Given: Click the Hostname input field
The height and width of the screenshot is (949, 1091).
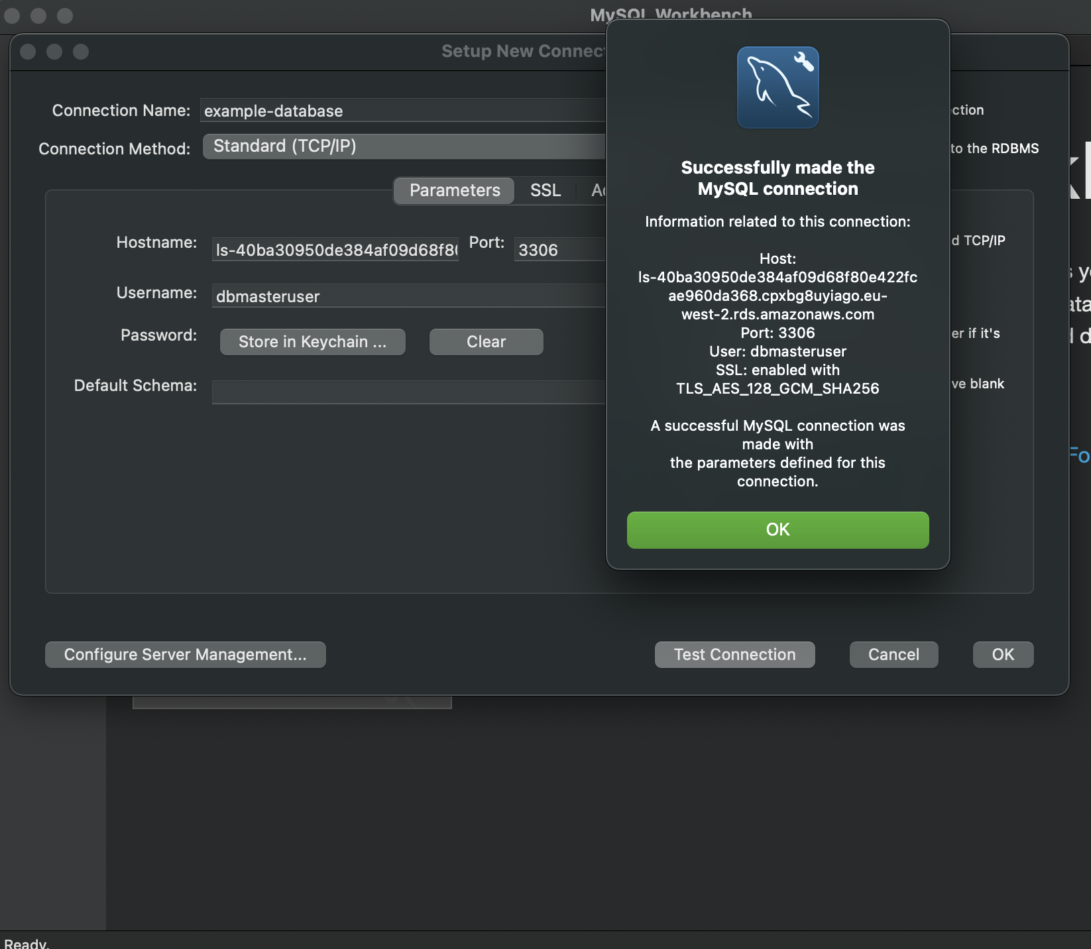Looking at the screenshot, I should tap(335, 250).
